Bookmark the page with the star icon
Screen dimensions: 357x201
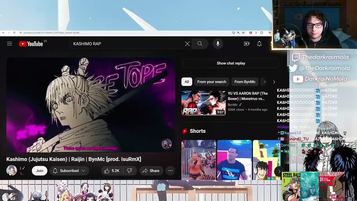(x=243, y=33)
